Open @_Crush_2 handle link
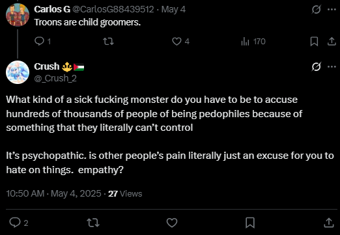The height and width of the screenshot is (235, 340). click(55, 78)
